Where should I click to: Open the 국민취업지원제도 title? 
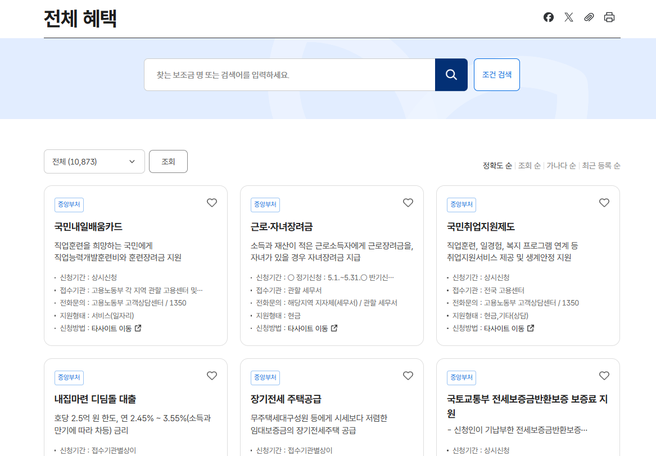[481, 226]
